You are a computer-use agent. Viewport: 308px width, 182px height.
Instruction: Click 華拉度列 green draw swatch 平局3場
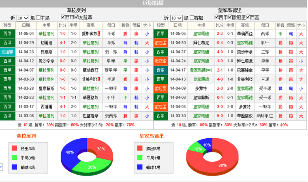point(14,157)
